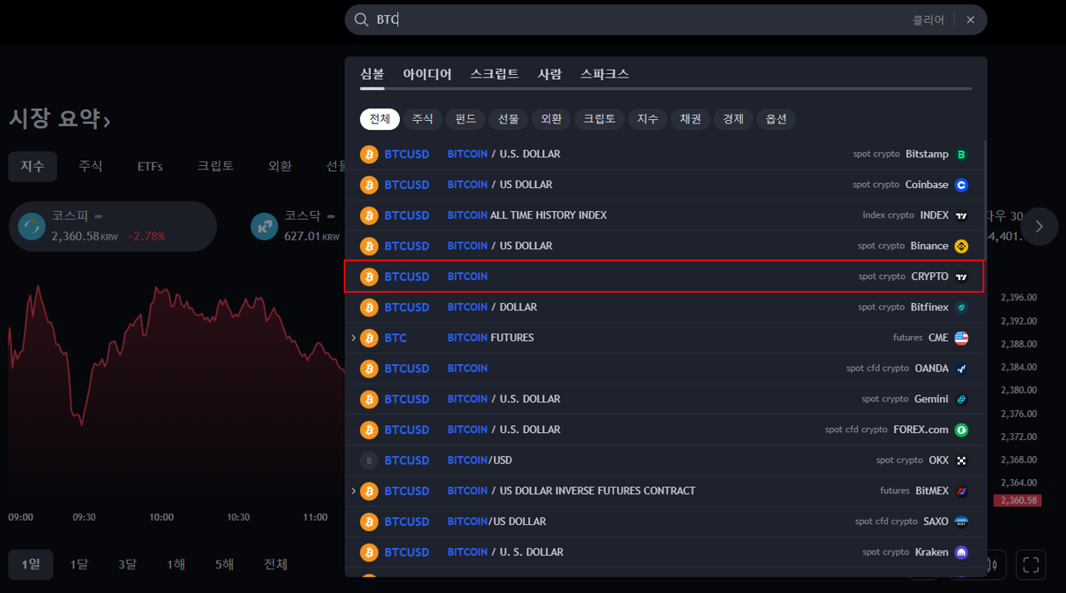Image resolution: width=1066 pixels, height=593 pixels.
Task: Click the OANDA exchange logo
Action: point(961,368)
